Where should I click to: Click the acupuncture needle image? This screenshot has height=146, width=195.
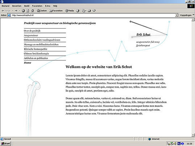tap(149, 28)
